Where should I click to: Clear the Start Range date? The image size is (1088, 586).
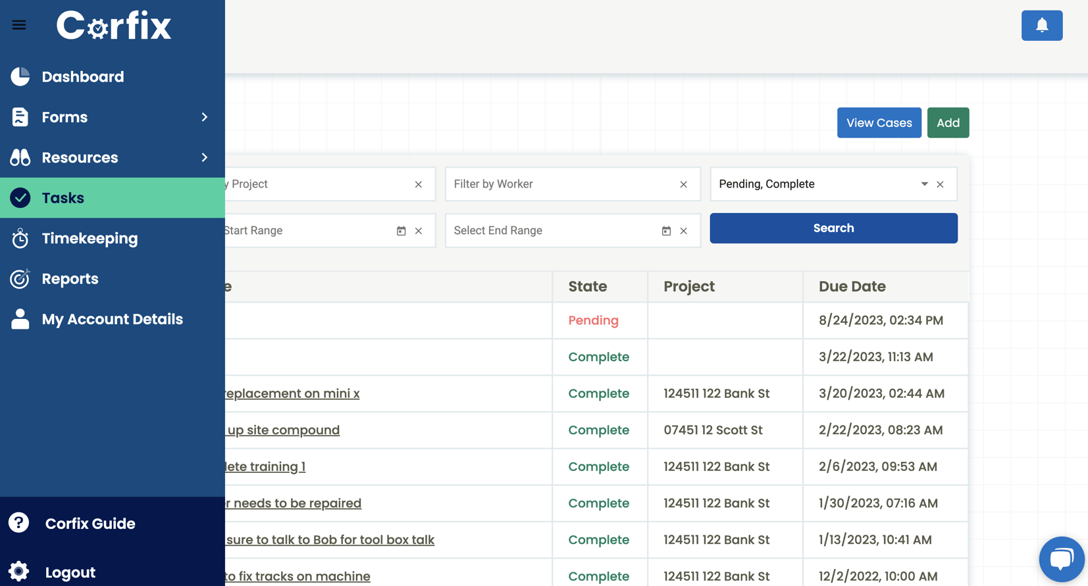coord(419,231)
